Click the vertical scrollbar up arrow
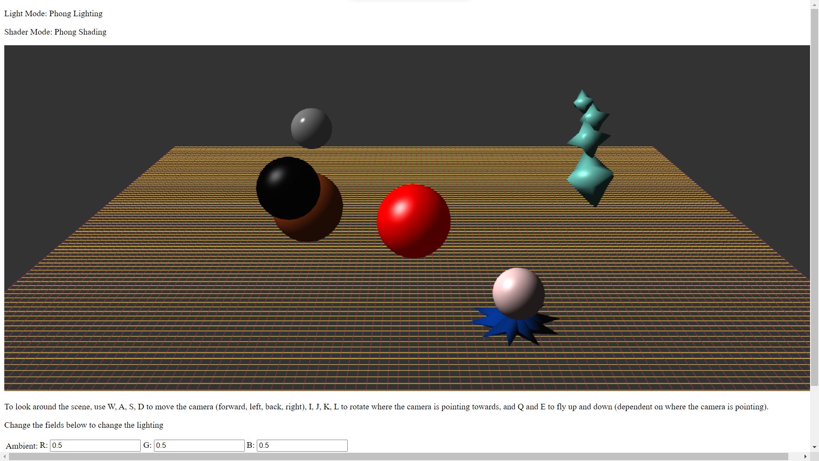Image resolution: width=819 pixels, height=461 pixels. pyautogui.click(x=813, y=4)
